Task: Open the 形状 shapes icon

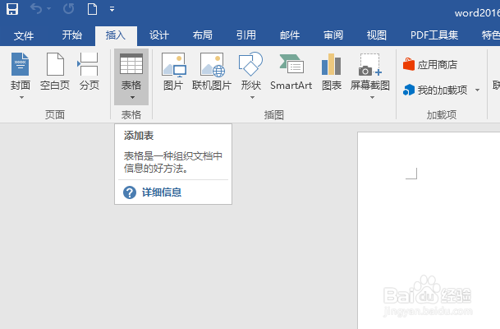Action: tap(250, 64)
